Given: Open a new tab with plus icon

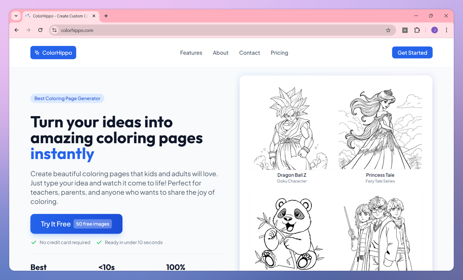Looking at the screenshot, I should (106, 16).
